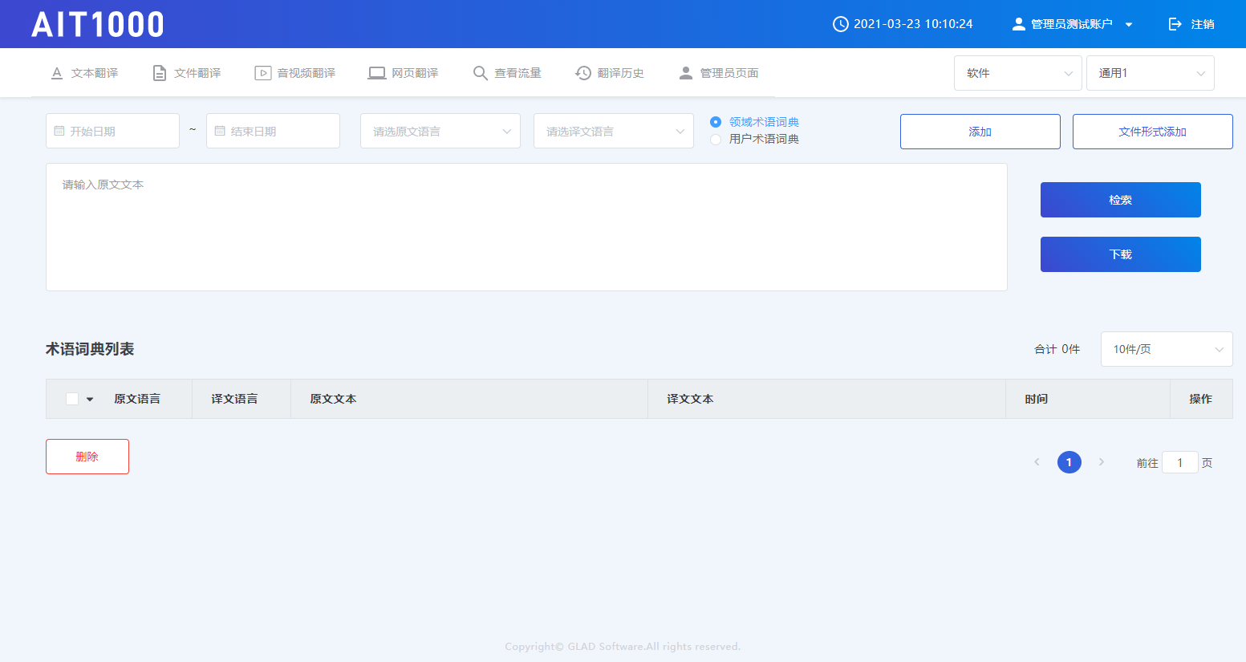This screenshot has height=662, width=1246.
Task: Click the magnifier icon for 查看流量
Action: pos(480,73)
